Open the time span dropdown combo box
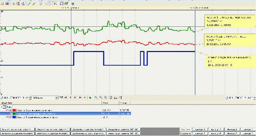Image resolution: width=256 pixels, height=136 pixels. (45, 98)
